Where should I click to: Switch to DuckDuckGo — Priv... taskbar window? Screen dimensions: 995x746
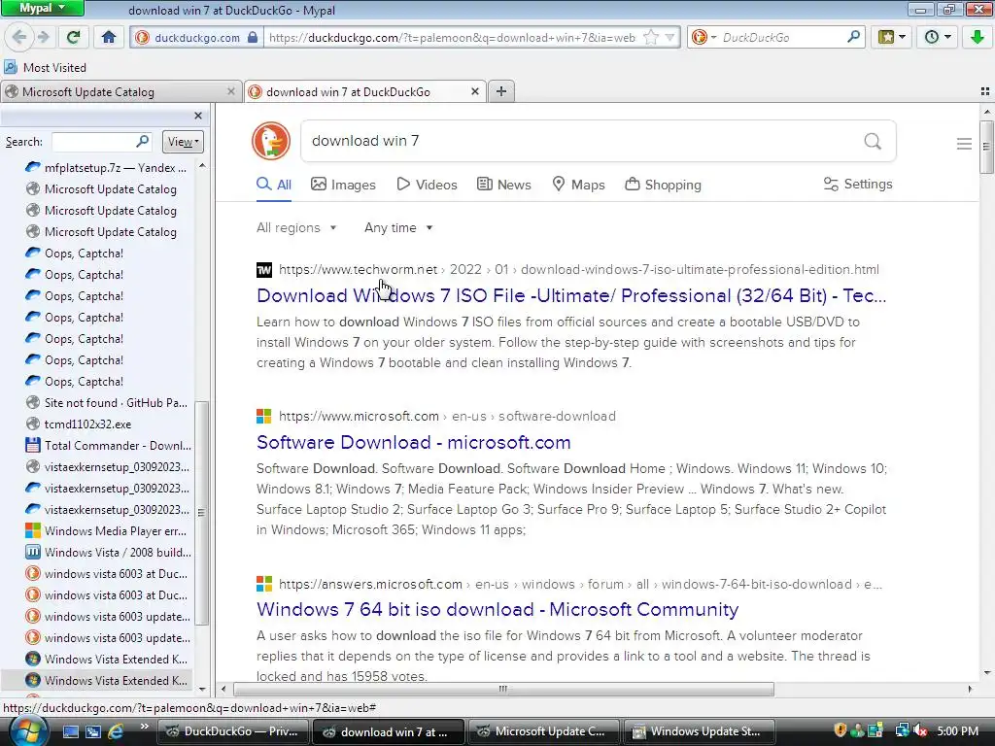(232, 731)
